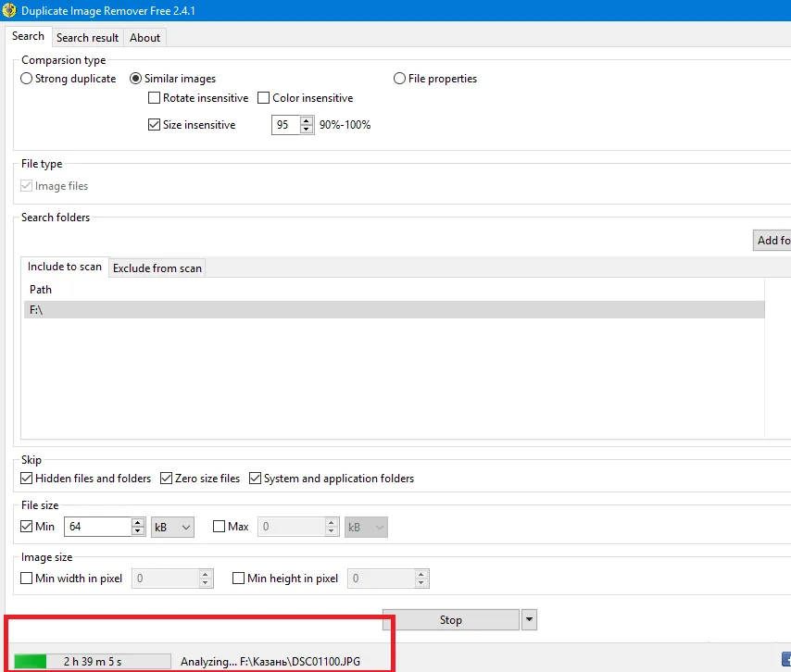This screenshot has width=791, height=672.
Task: Click the Min file size input field
Action: [97, 527]
